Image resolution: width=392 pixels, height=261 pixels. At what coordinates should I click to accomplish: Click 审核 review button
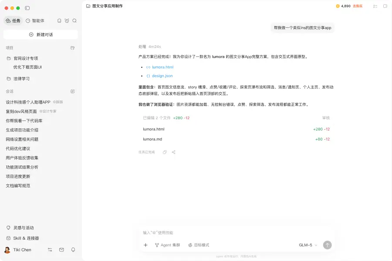coord(326,118)
